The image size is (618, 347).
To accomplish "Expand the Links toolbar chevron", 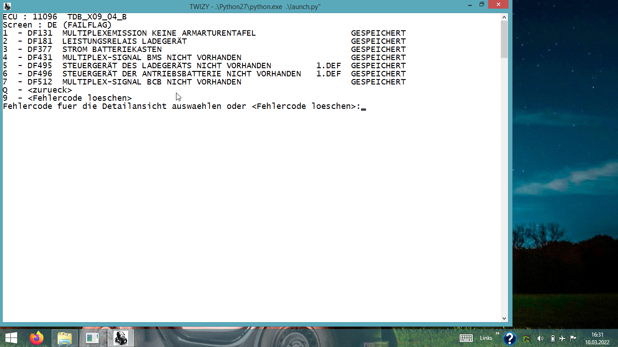I will pyautogui.click(x=498, y=334).
